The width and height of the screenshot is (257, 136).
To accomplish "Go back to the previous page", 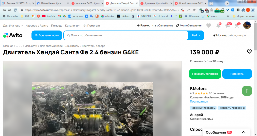I will point(4,10).
